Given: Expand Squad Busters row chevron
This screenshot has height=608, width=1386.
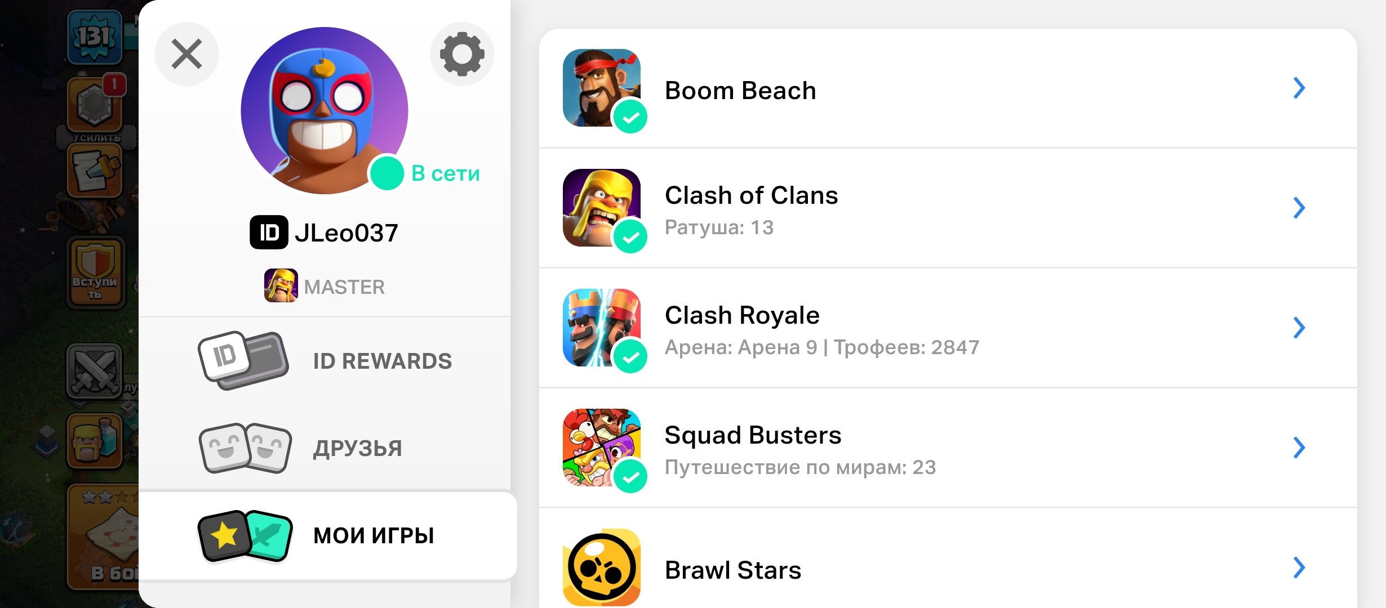Looking at the screenshot, I should (1299, 448).
